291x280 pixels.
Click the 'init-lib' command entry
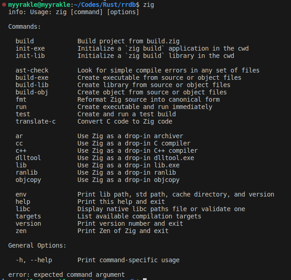click(30, 56)
